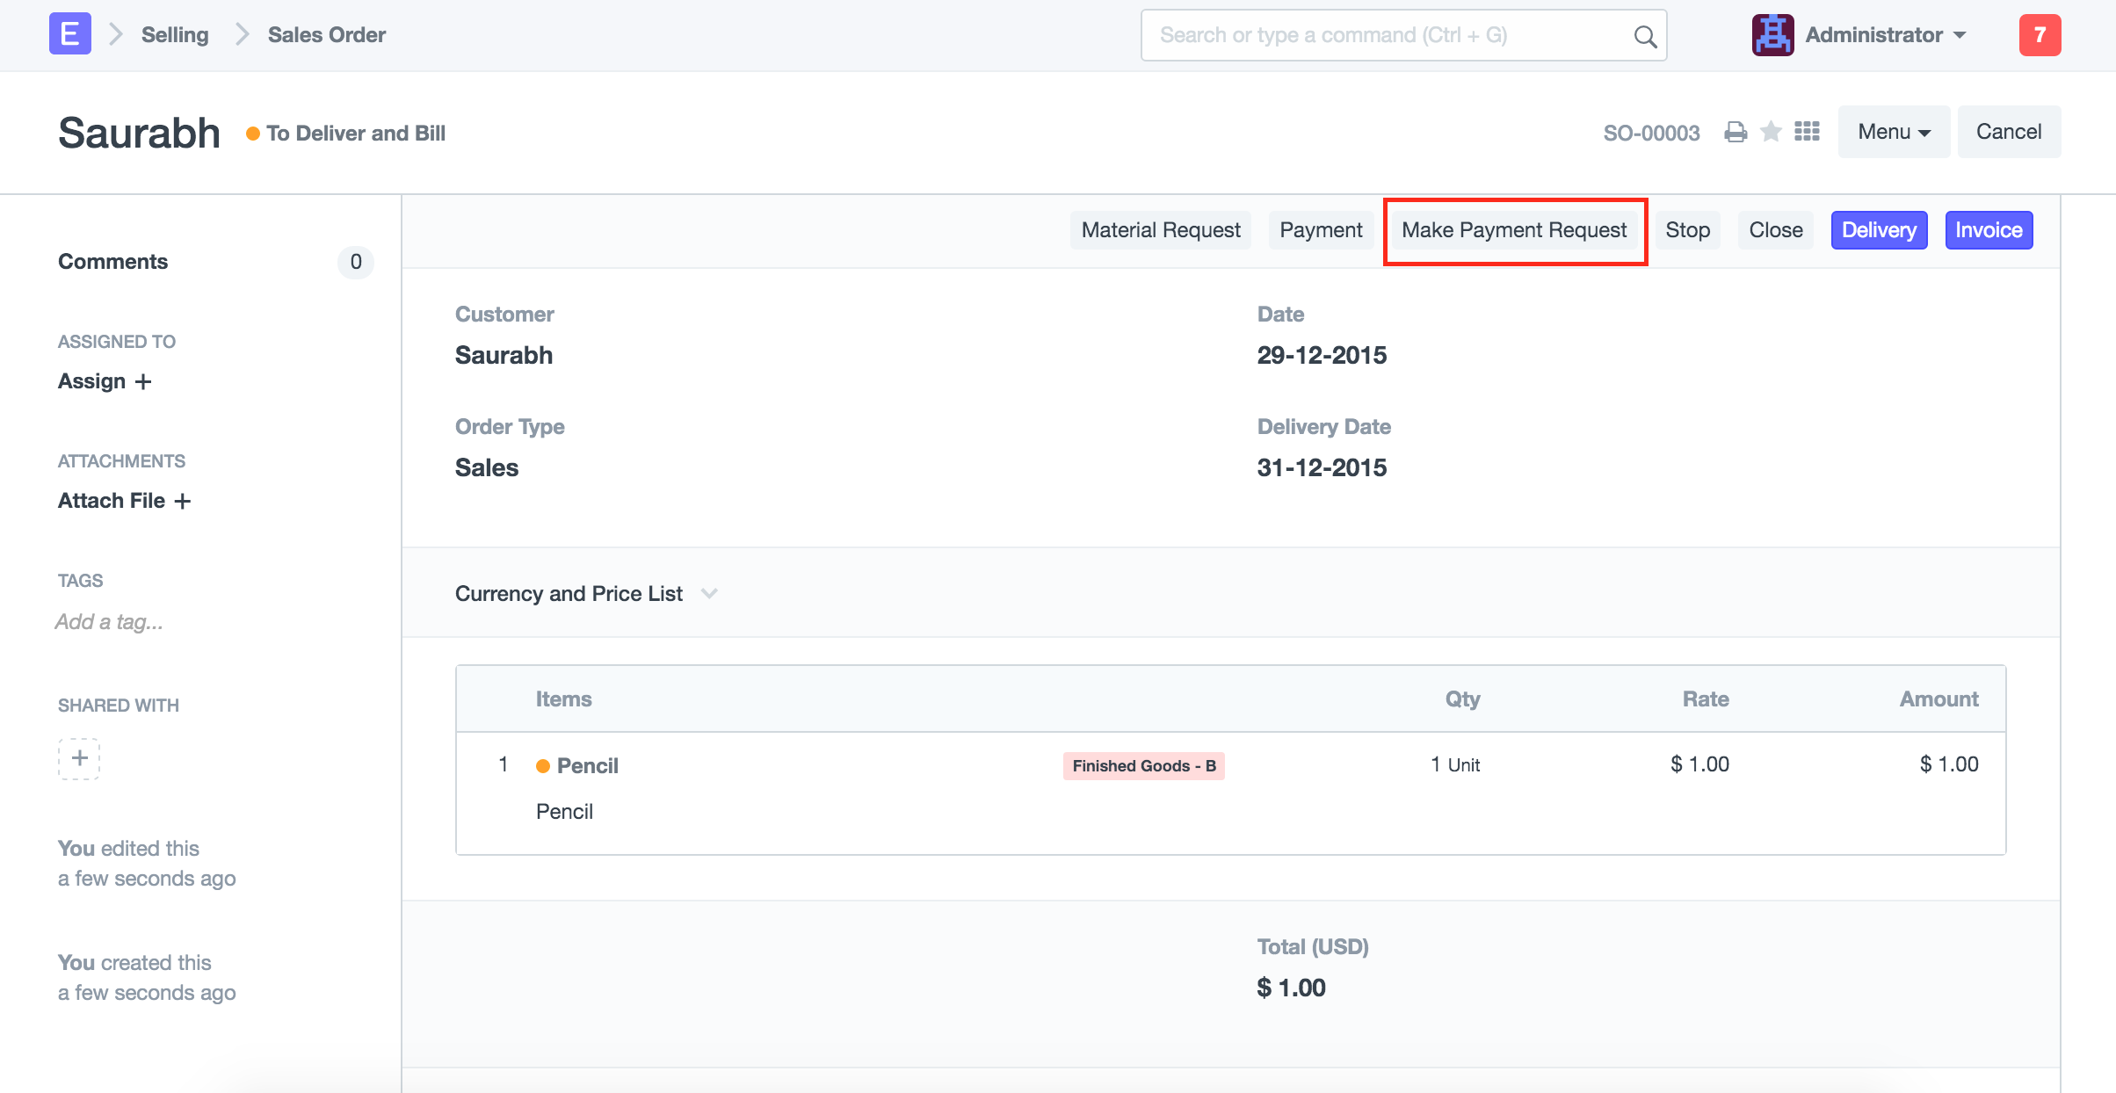Click the print document icon
Image resolution: width=2116 pixels, height=1093 pixels.
tap(1736, 133)
